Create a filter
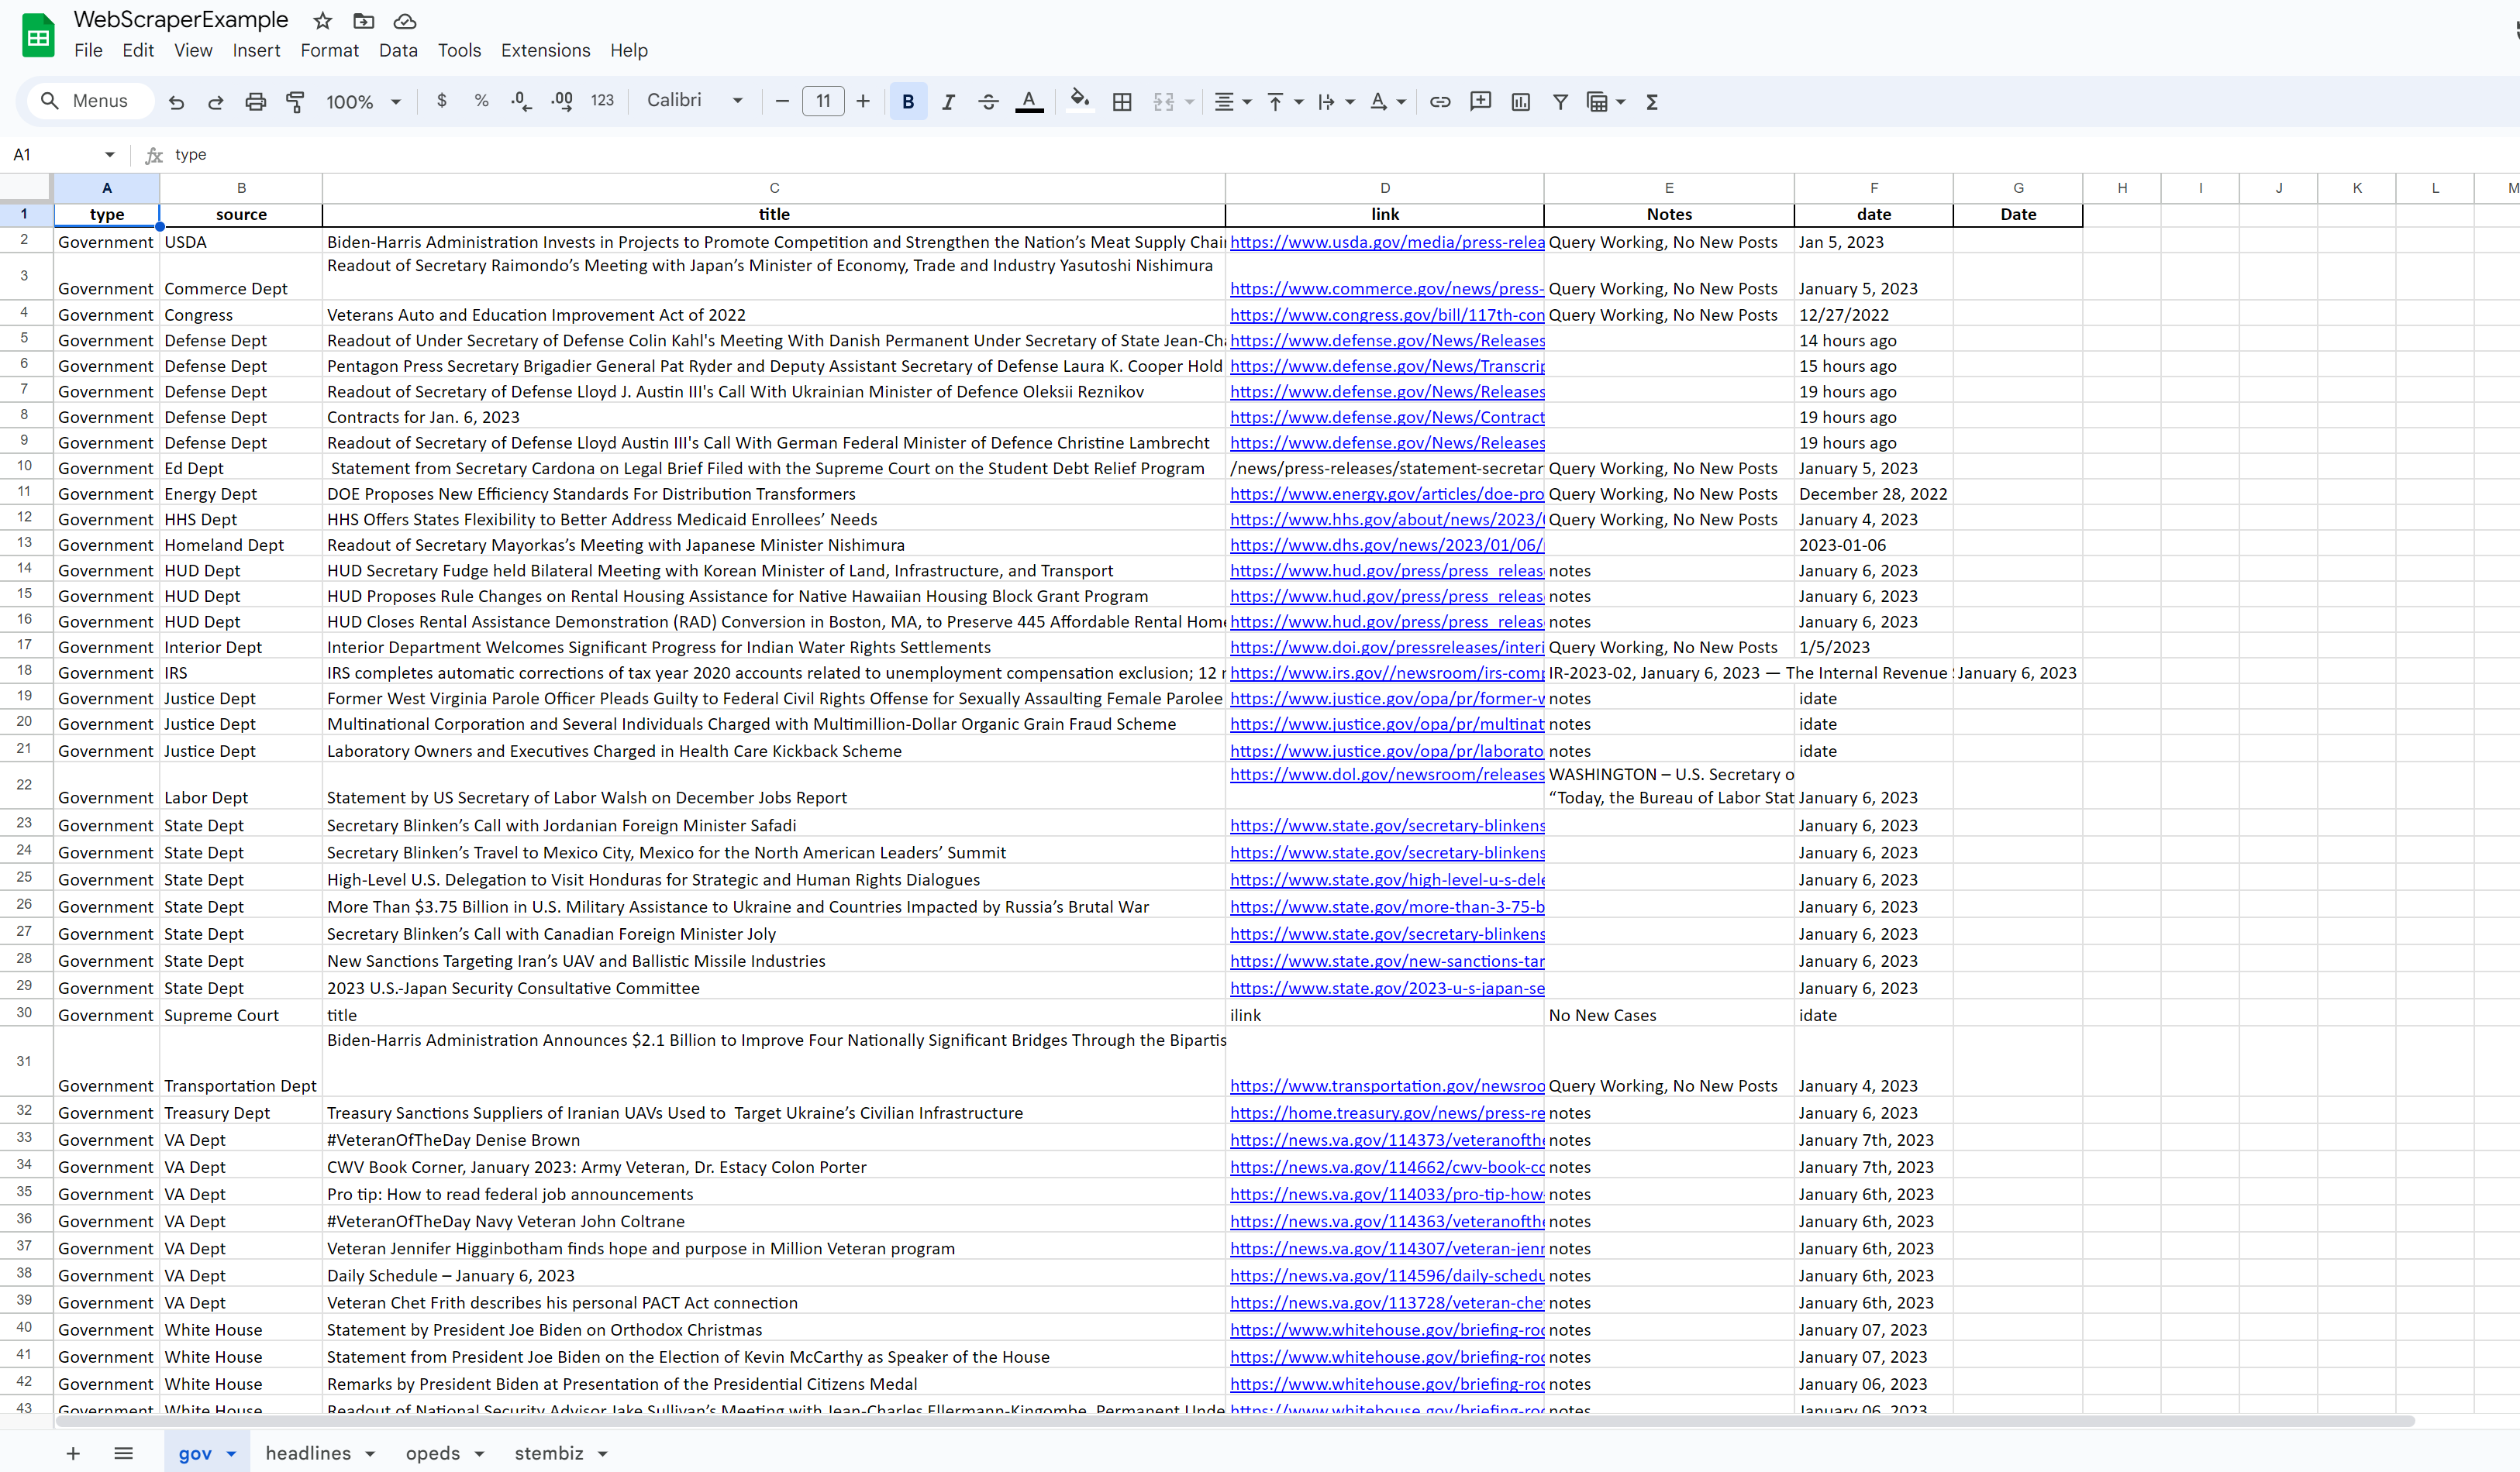This screenshot has height=1472, width=2520. (x=1560, y=101)
